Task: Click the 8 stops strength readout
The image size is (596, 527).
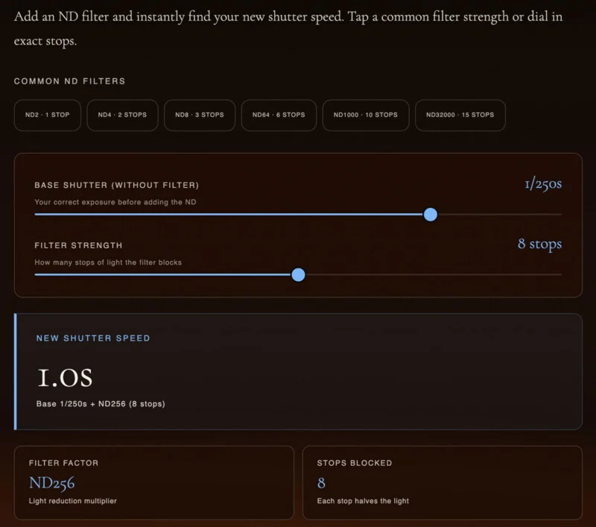Action: [539, 244]
